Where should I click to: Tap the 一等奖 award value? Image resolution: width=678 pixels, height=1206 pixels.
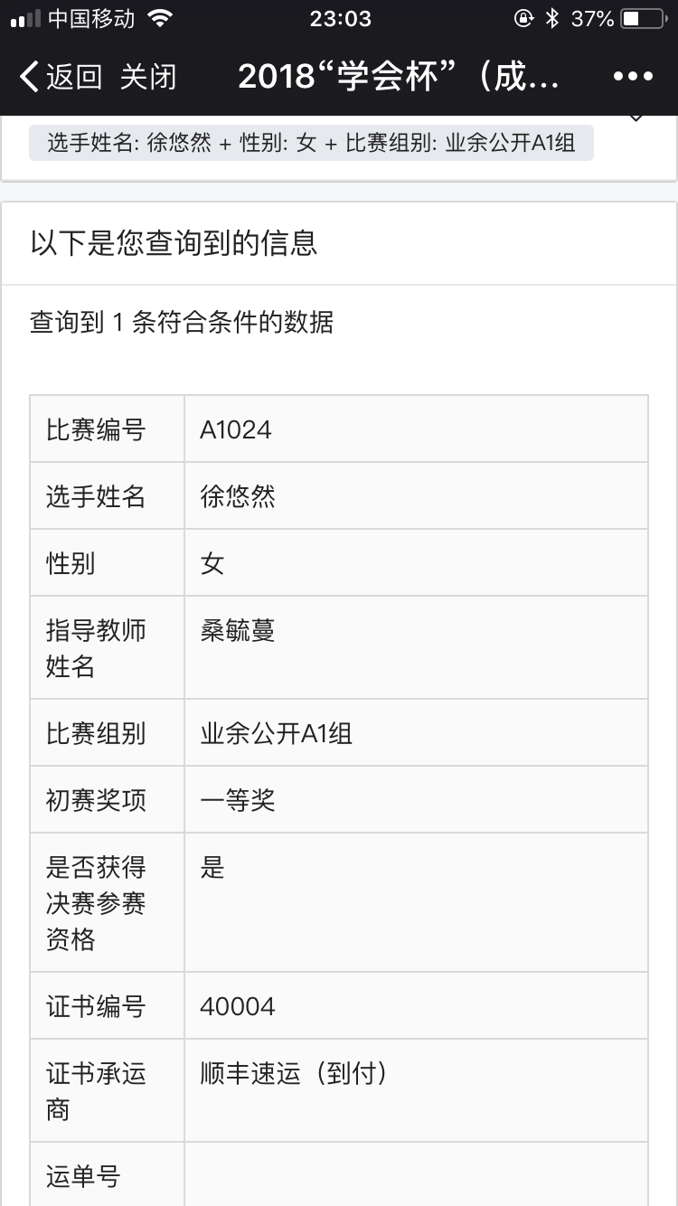238,800
